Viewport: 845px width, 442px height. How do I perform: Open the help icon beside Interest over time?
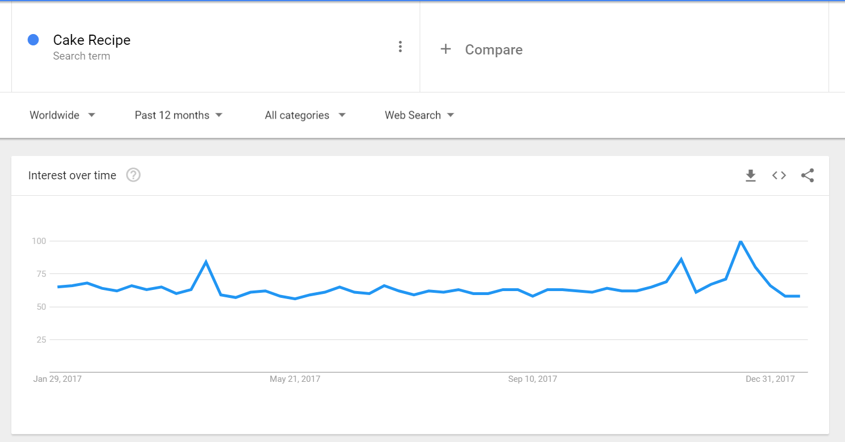tap(133, 175)
